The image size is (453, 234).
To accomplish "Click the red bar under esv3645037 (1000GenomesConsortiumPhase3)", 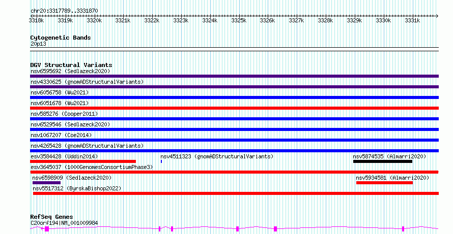I will (234, 172).
